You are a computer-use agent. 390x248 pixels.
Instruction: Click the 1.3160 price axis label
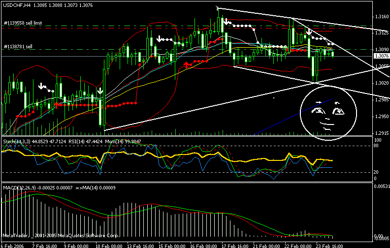(x=382, y=17)
